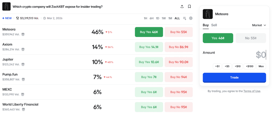Click the gift icon under Axiom
This screenshot has width=272, height=114.
tap(23, 49)
